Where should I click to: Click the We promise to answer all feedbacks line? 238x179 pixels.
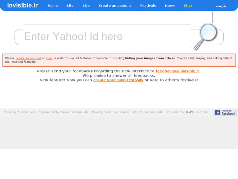[x=119, y=76]
